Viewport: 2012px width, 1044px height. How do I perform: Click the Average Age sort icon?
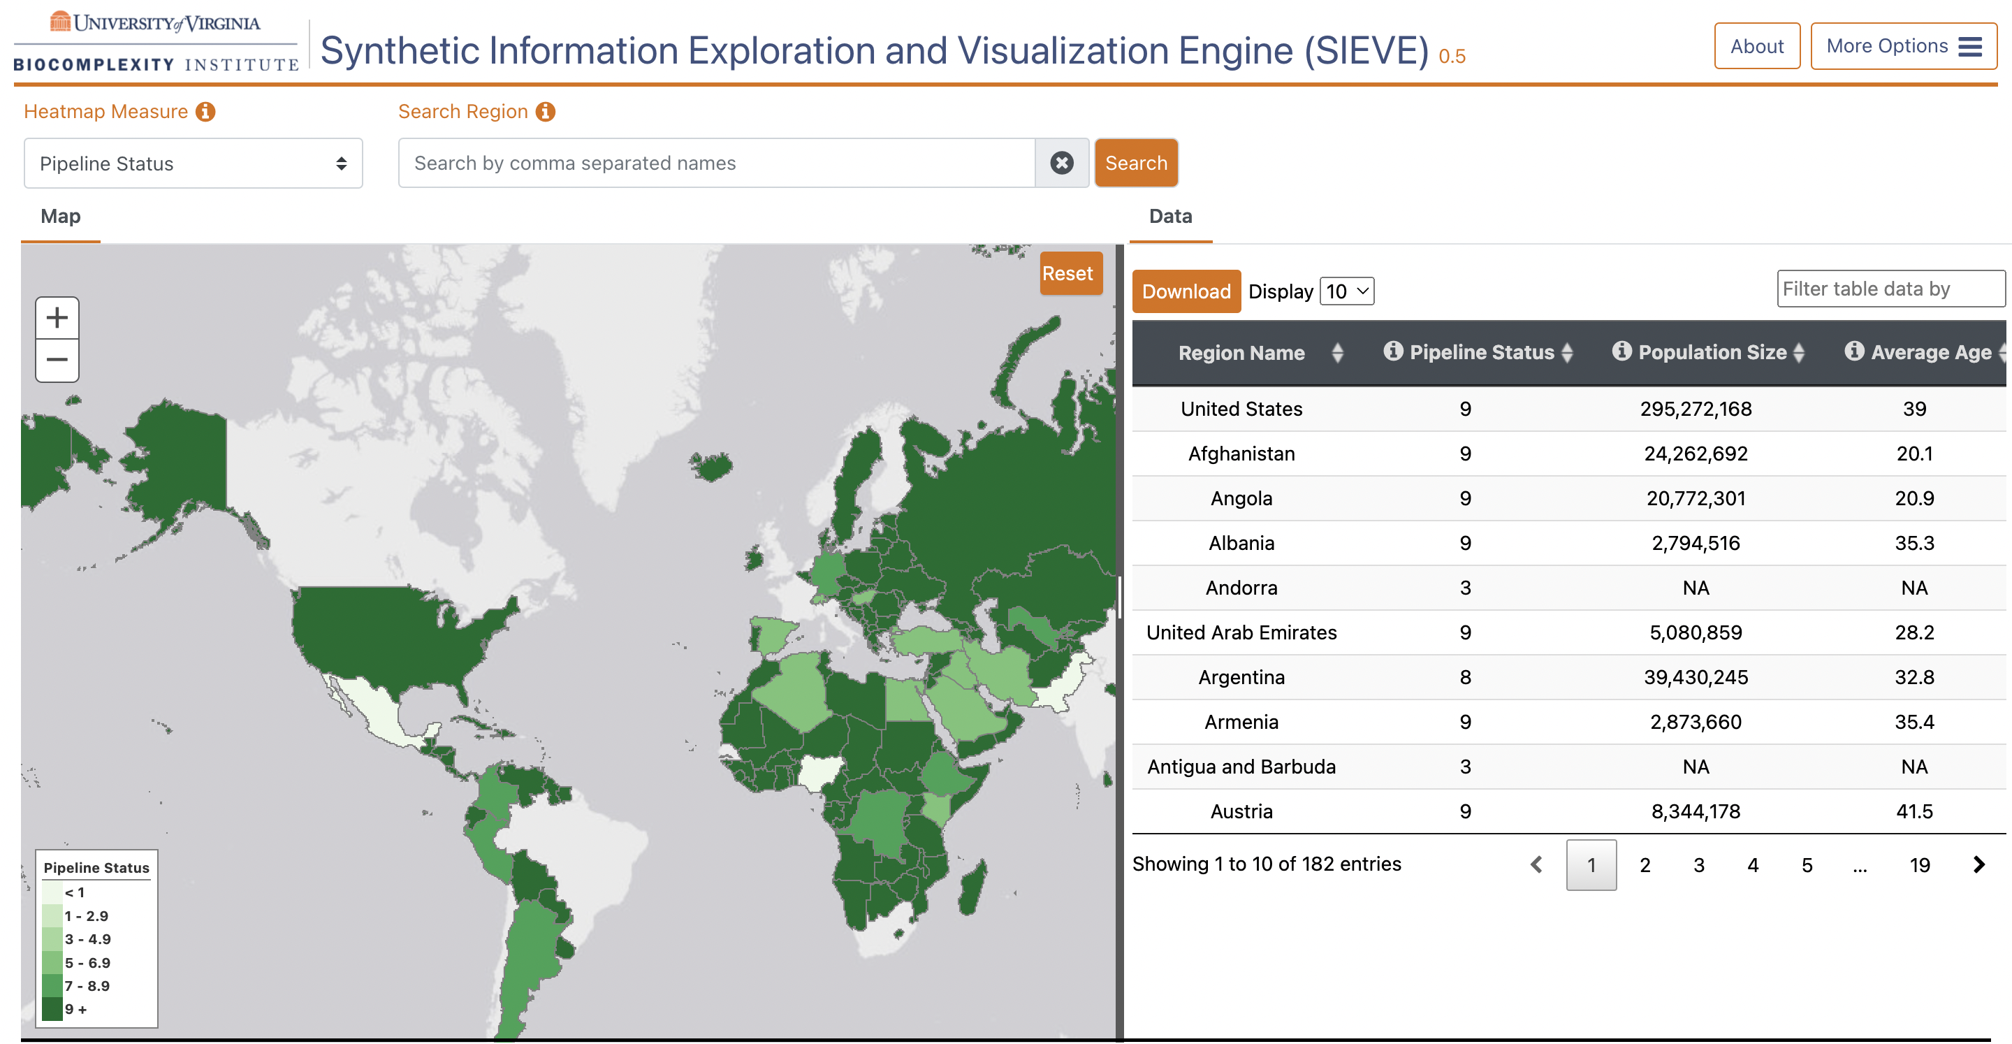point(2003,353)
